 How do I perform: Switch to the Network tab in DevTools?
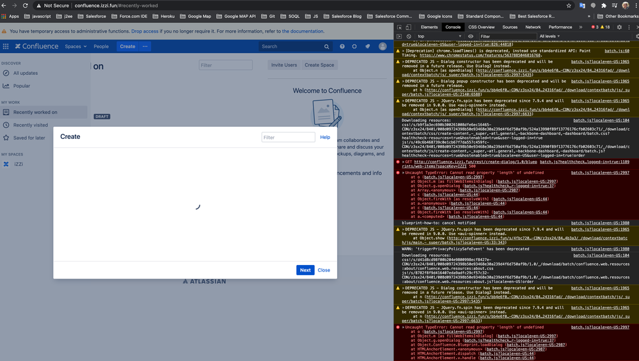533,27
